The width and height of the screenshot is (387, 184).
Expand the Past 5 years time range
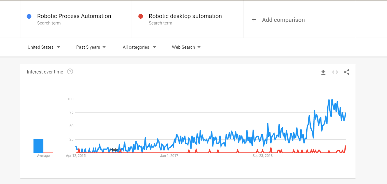click(91, 47)
